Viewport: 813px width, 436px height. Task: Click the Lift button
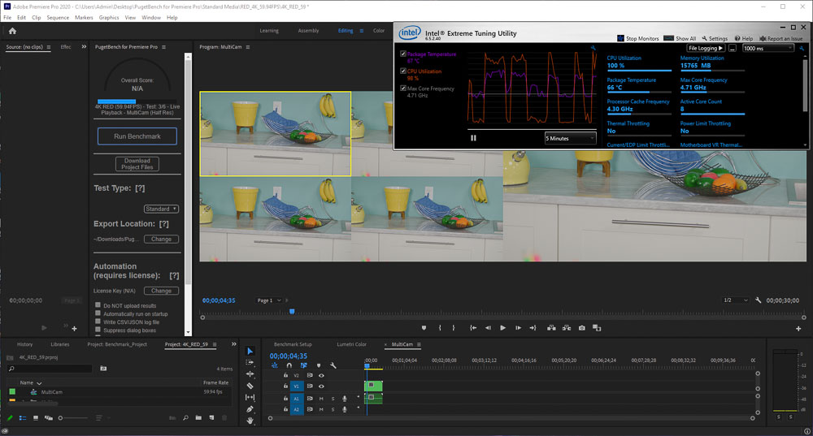click(551, 328)
